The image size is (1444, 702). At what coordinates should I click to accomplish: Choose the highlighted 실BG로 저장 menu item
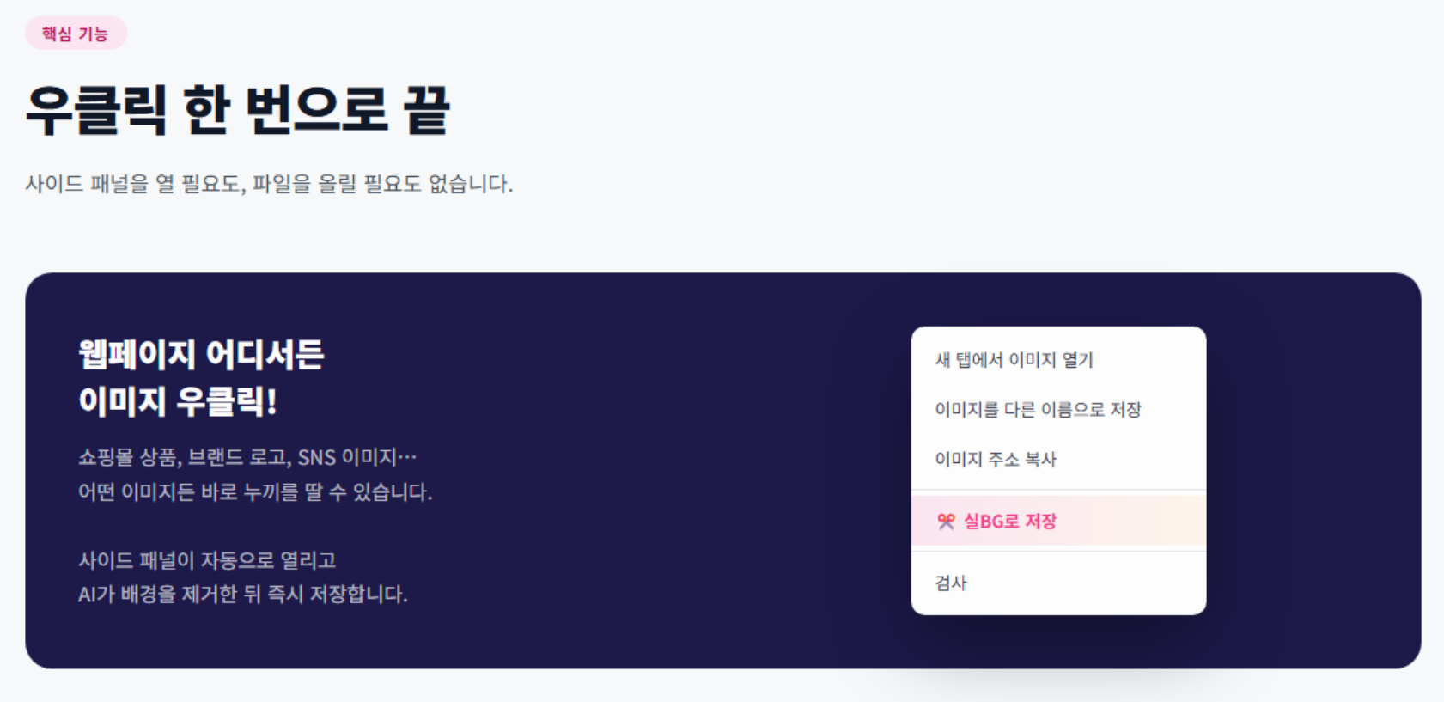click(1058, 521)
